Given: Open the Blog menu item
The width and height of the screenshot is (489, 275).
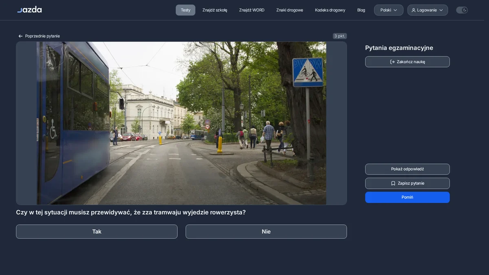Looking at the screenshot, I should pos(361,10).
